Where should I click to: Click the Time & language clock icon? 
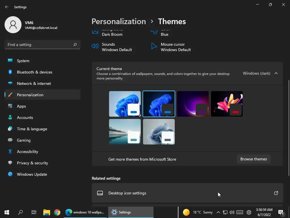click(10, 129)
